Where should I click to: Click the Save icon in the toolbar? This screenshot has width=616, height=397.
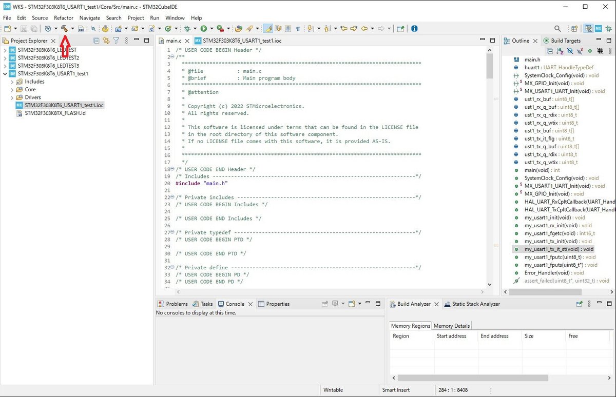click(x=24, y=28)
